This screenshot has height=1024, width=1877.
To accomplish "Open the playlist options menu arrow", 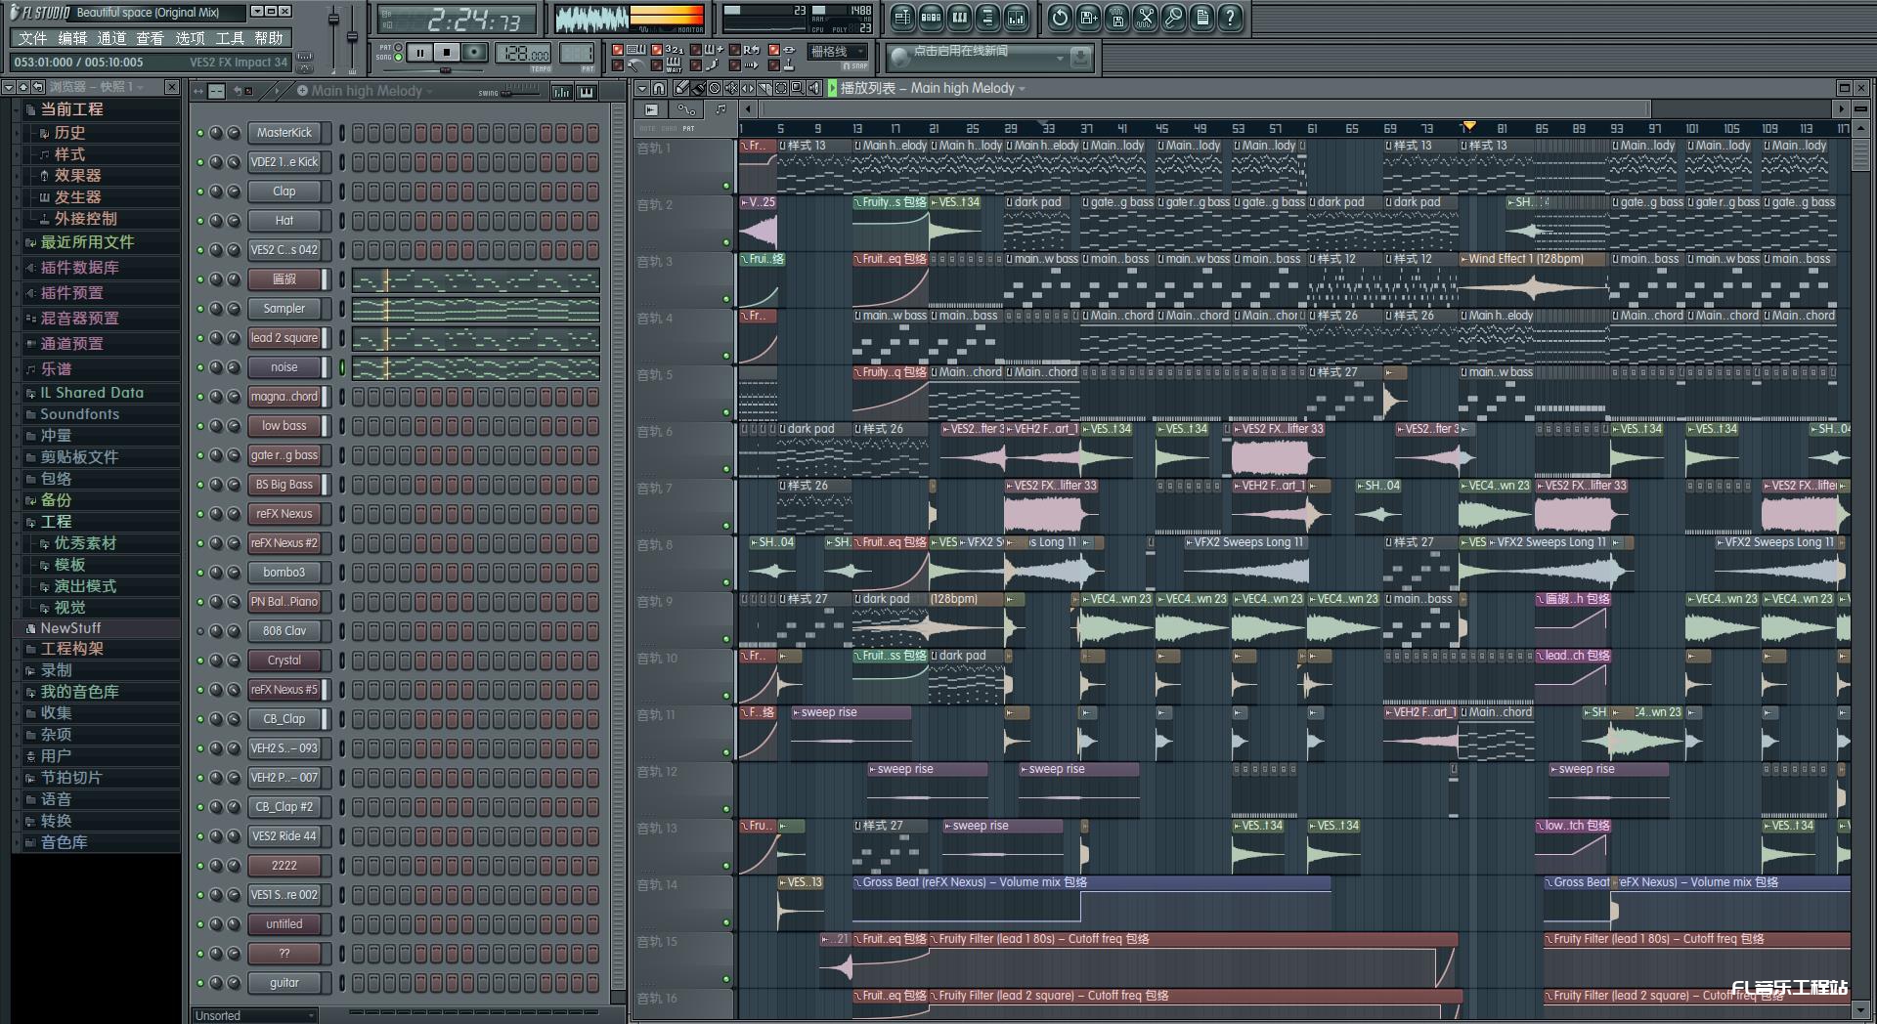I will click(642, 88).
